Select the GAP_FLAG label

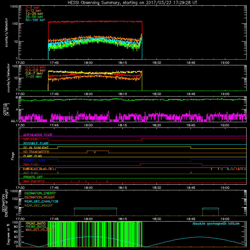31,139
